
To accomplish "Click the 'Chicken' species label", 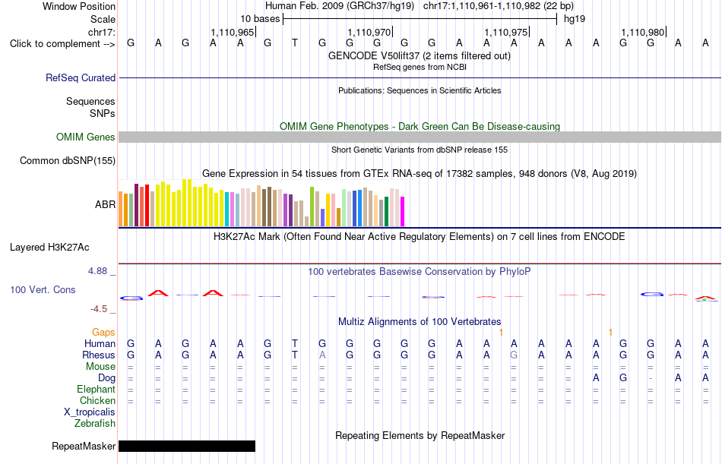I will coord(97,400).
